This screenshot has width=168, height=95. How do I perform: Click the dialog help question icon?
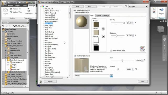(x=41, y=82)
